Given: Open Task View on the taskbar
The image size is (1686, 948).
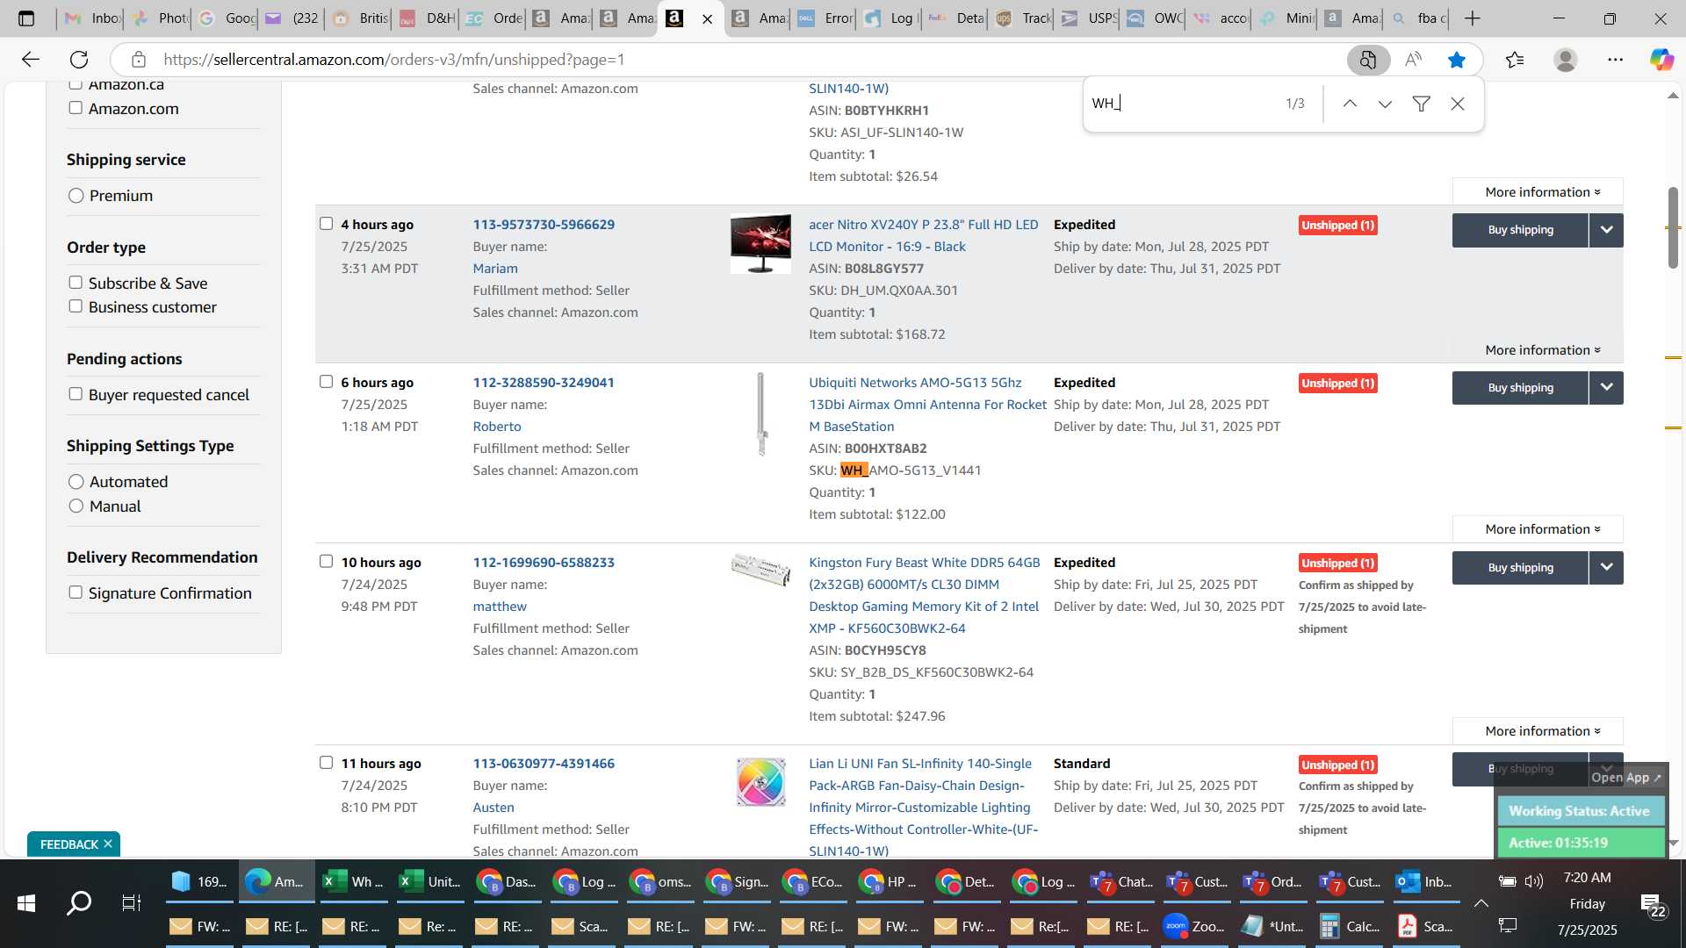Looking at the screenshot, I should tap(131, 902).
